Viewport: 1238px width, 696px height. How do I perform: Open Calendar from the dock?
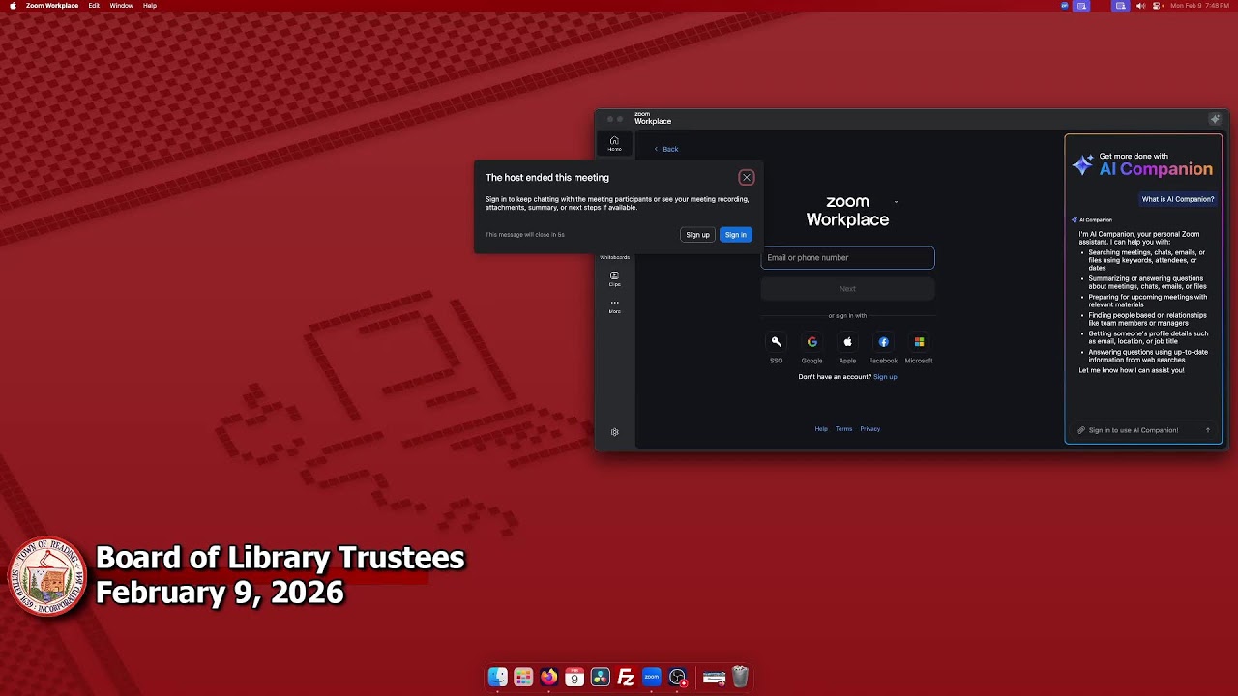click(575, 678)
